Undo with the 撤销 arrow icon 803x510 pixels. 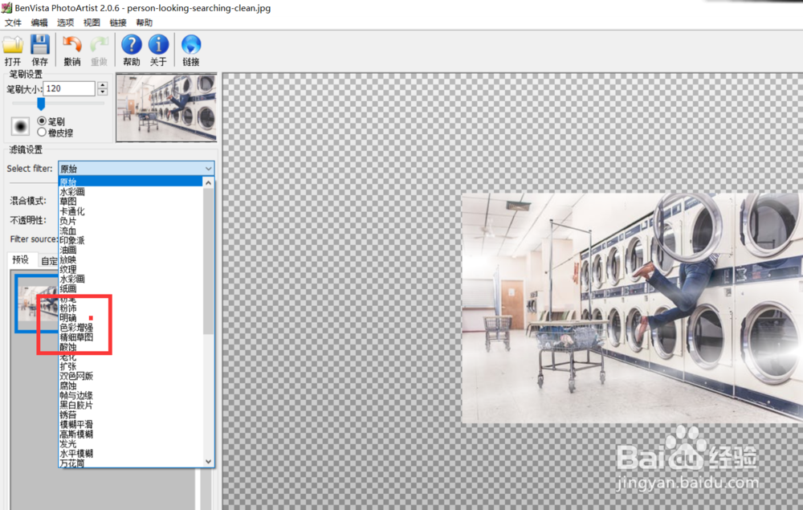tap(72, 45)
